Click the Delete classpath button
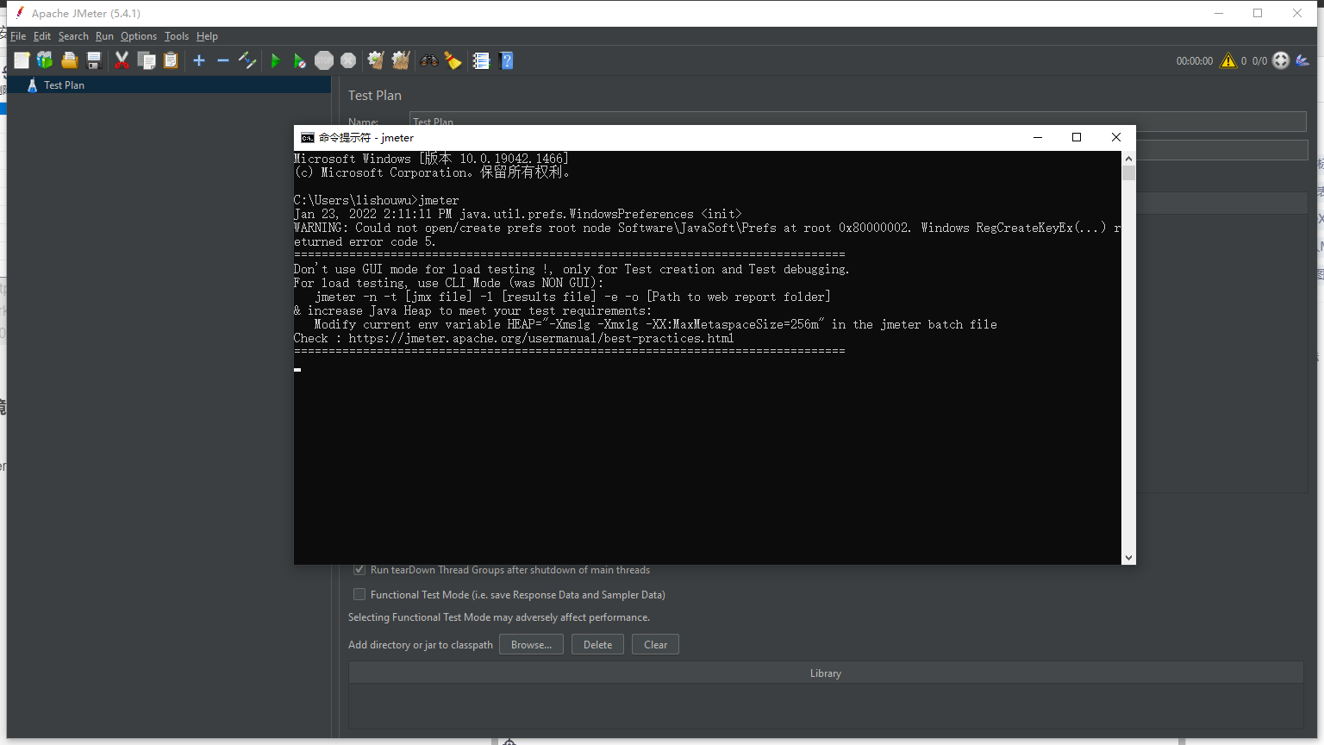This screenshot has width=1324, height=745. coord(597,645)
